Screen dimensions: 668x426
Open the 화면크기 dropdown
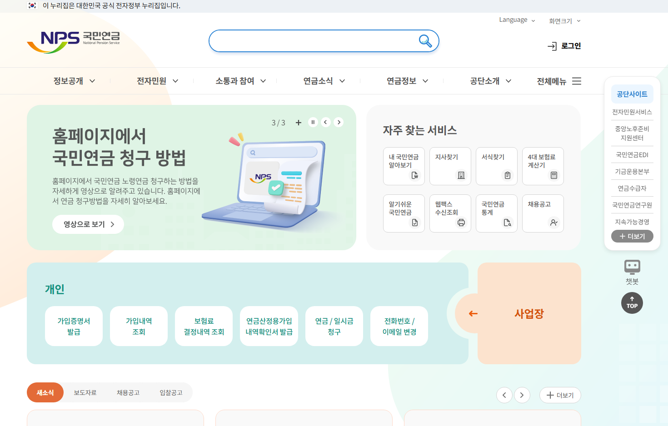coord(565,21)
